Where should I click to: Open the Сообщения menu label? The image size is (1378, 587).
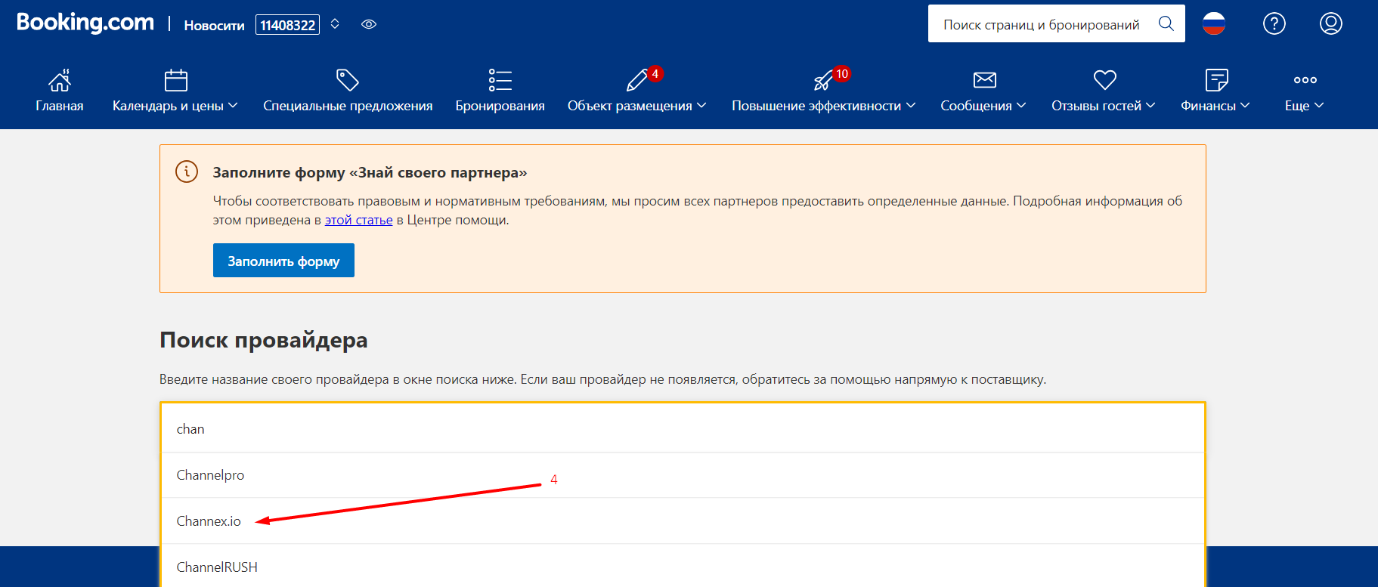click(976, 106)
